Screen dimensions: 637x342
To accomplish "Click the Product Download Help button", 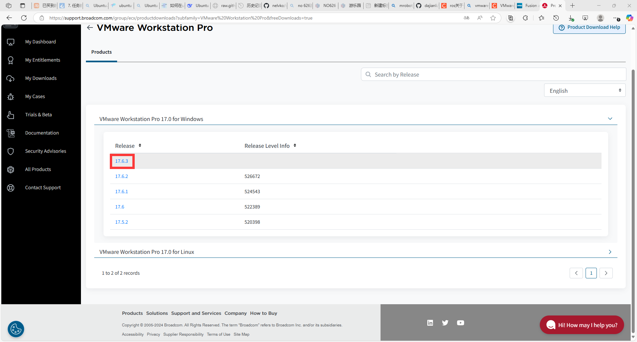I will 589,28.
